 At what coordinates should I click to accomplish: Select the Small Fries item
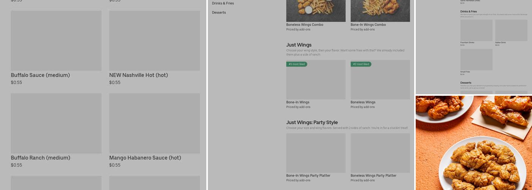click(x=476, y=59)
